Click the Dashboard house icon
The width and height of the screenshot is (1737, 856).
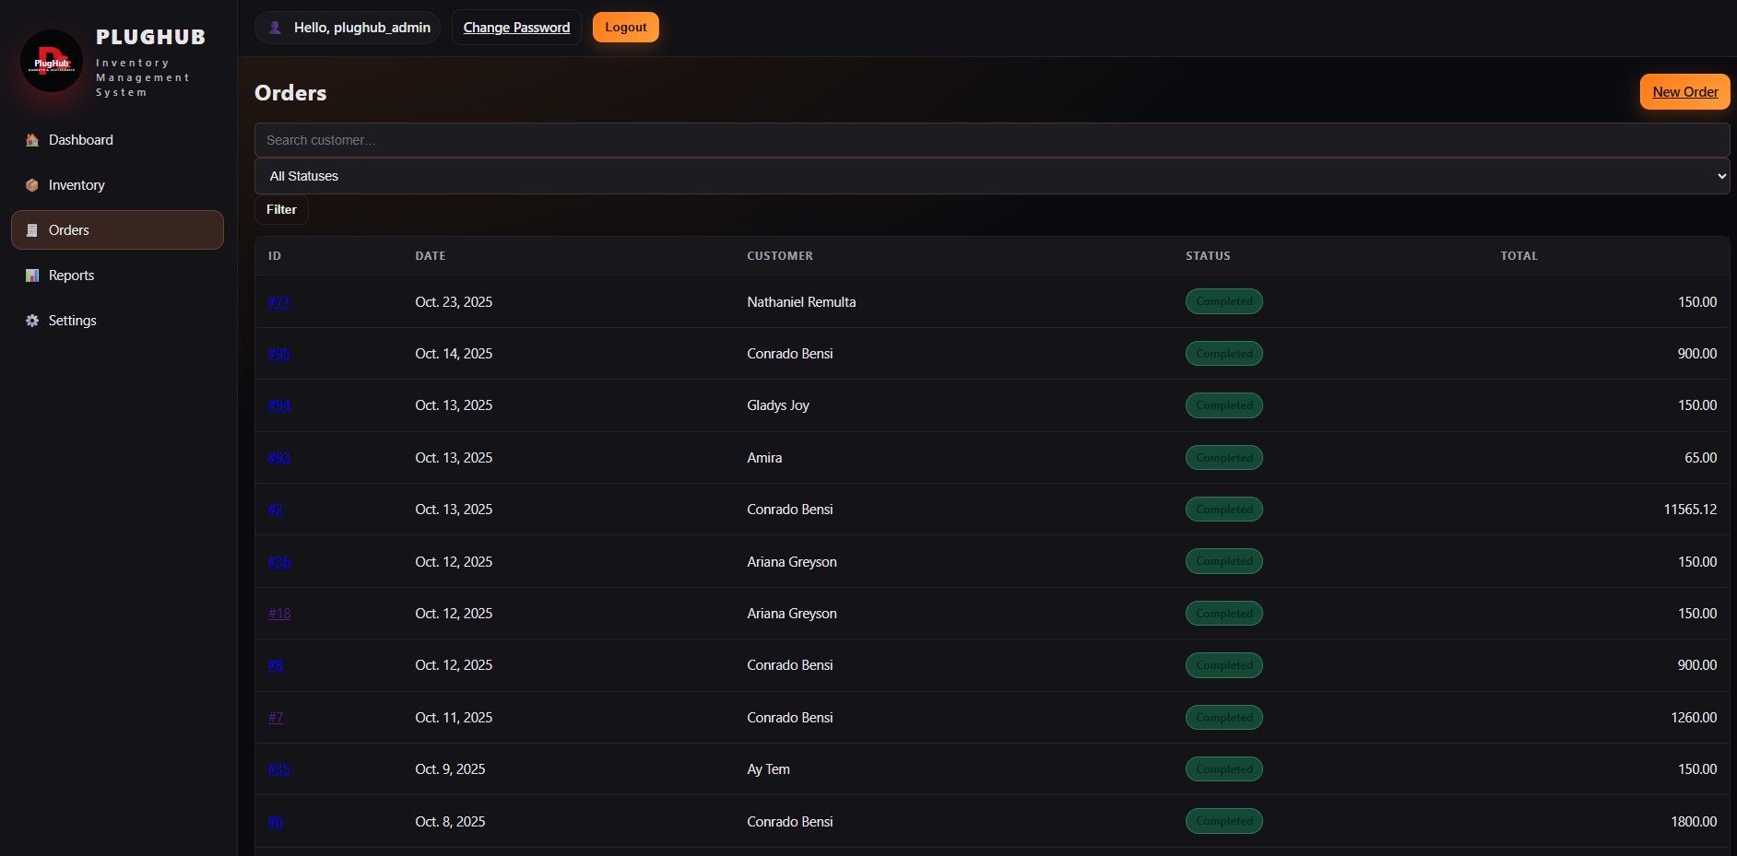(x=32, y=140)
